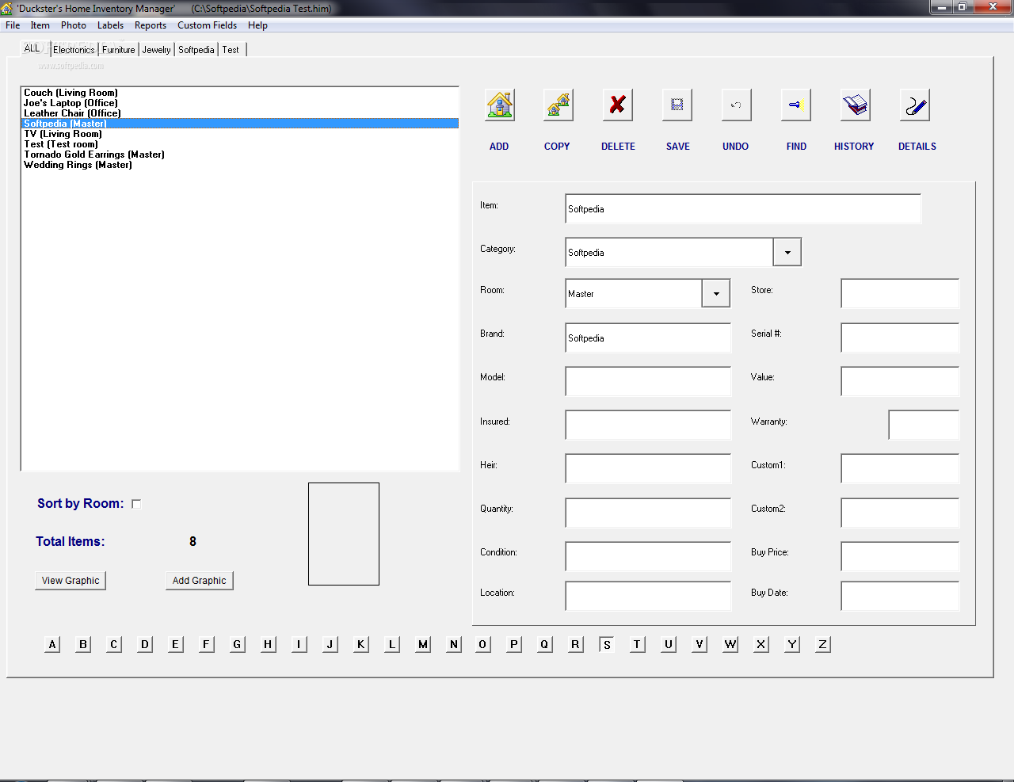
Task: Open the Custom Fields menu
Action: (207, 25)
